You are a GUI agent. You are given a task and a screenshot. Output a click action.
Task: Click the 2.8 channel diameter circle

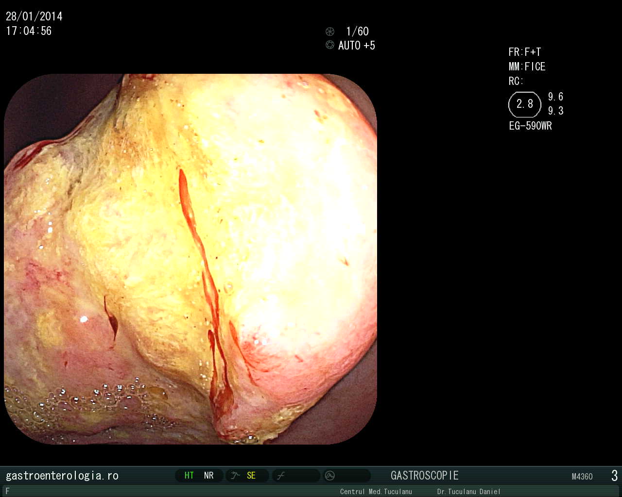[525, 104]
